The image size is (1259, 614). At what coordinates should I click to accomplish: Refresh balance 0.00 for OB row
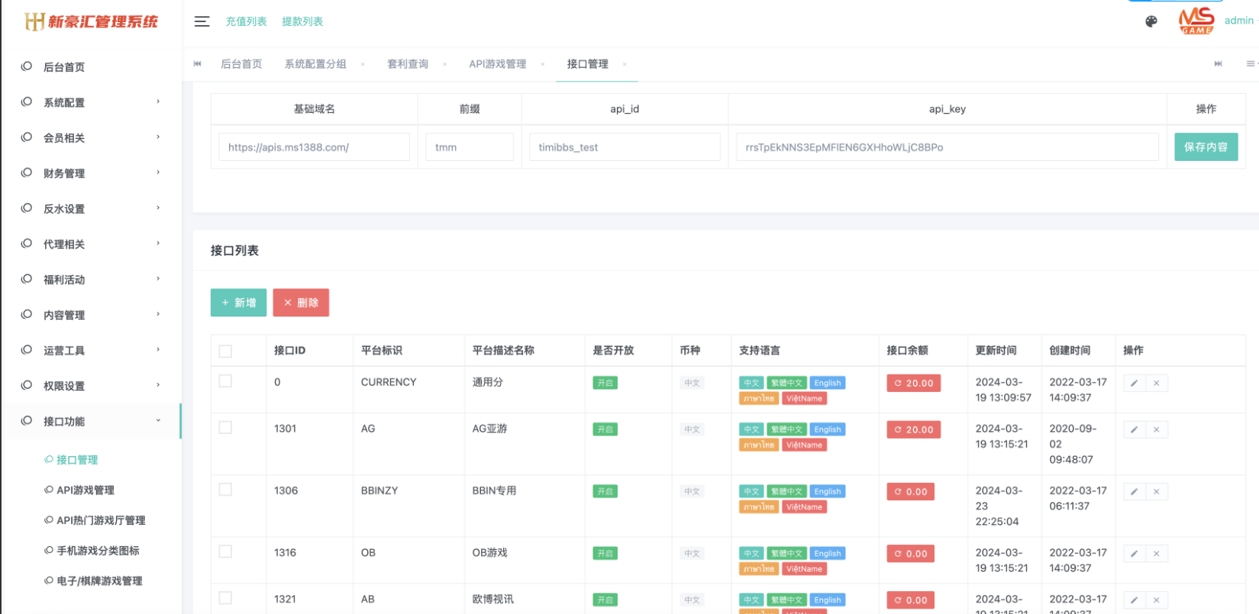click(910, 554)
